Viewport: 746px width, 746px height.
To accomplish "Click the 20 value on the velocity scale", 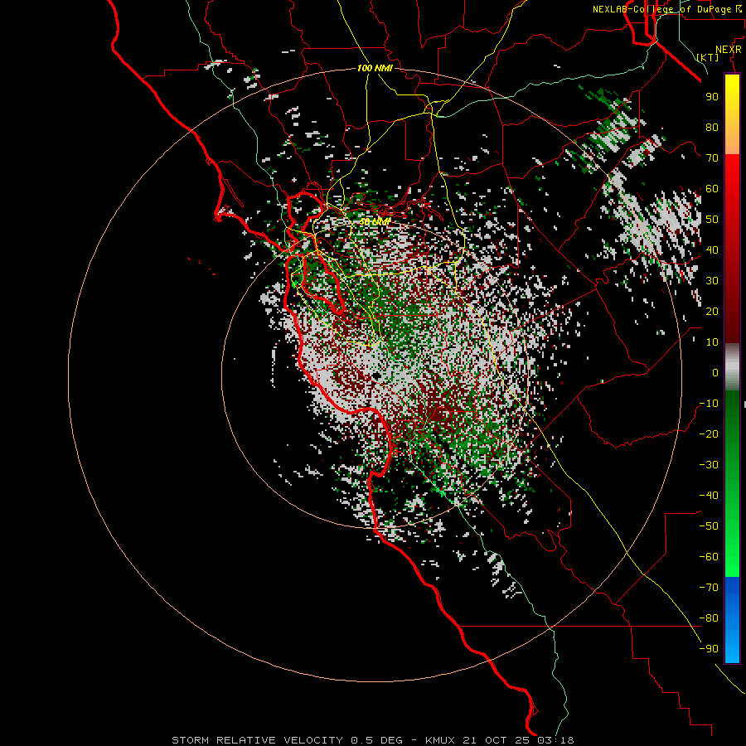I will [712, 312].
